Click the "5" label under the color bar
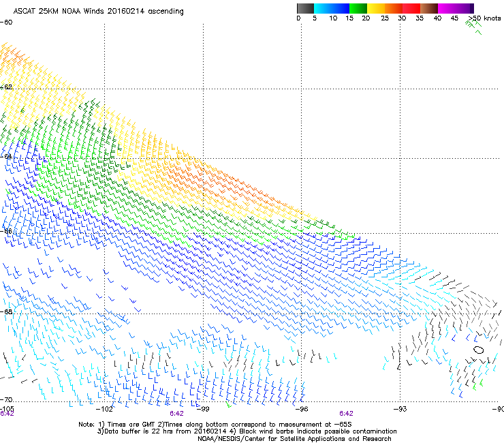 pos(315,18)
